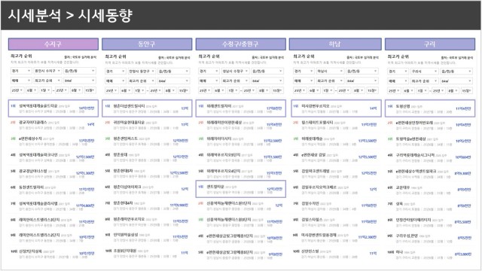The image size is (482, 271).
Task: Open the 매매 deal-type dropdown in 하남 panel
Action: [303, 81]
